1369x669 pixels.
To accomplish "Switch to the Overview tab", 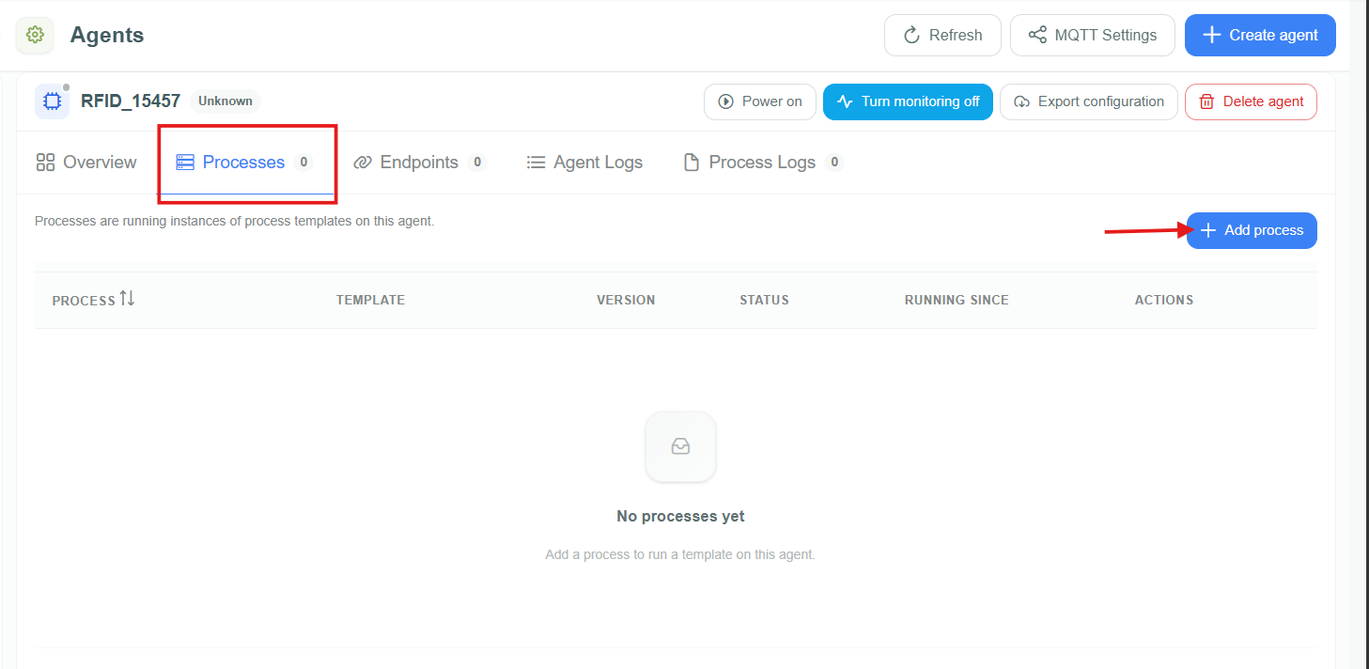I will click(x=86, y=163).
